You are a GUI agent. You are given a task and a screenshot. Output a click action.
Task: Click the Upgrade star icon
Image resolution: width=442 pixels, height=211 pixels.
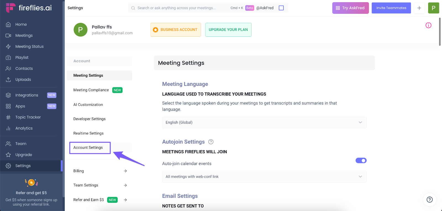tap(8, 155)
